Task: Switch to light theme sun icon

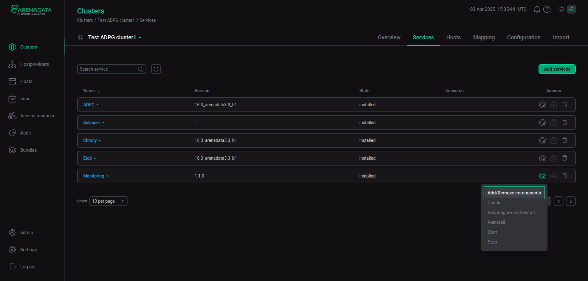Action: [x=562, y=9]
